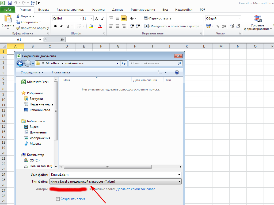274x205 pixels.
Task: Open the address bar path dropdown arrow
Action: (x=118, y=64)
